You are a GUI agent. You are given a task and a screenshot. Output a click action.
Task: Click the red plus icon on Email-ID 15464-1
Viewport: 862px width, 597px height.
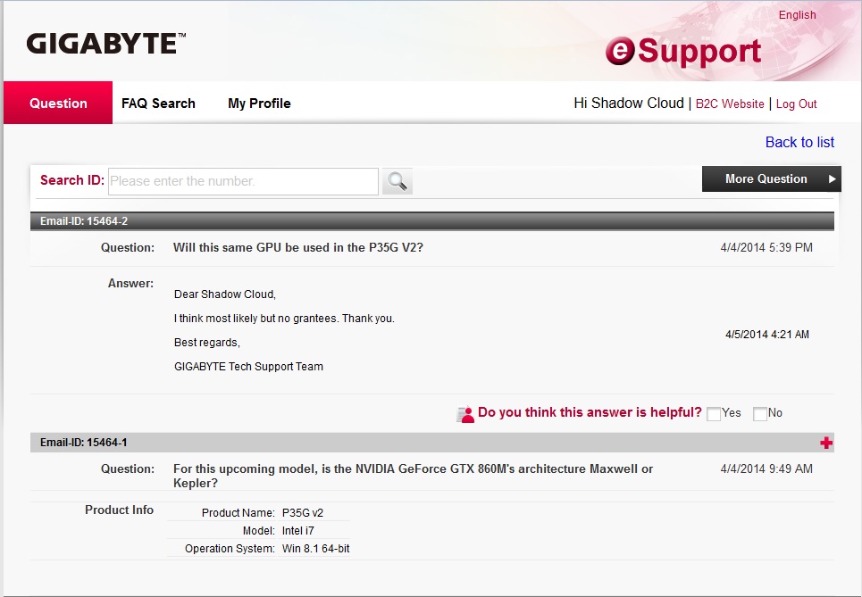point(825,443)
